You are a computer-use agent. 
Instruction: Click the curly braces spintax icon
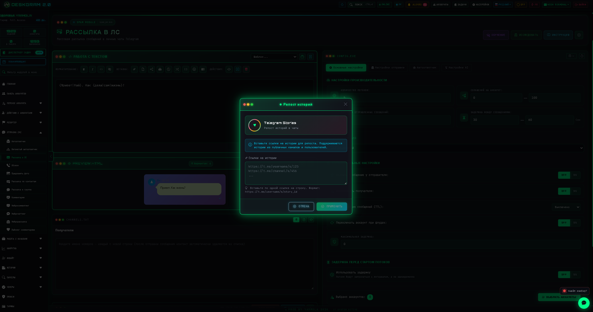186,69
